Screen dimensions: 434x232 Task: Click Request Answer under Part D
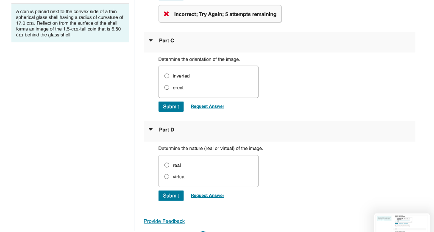(x=207, y=196)
